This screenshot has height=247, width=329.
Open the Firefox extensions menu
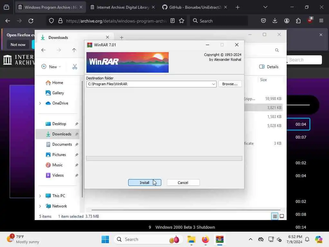click(x=298, y=21)
